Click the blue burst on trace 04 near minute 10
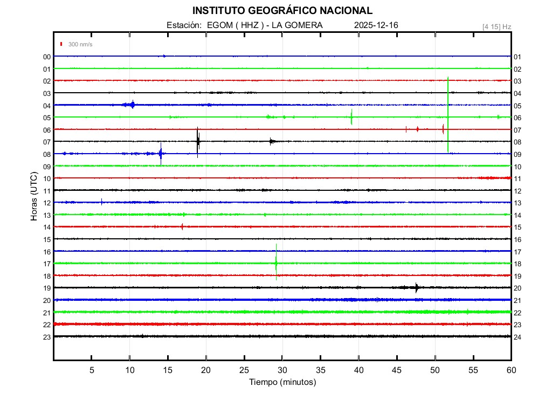The width and height of the screenshot is (552, 414). click(x=130, y=105)
